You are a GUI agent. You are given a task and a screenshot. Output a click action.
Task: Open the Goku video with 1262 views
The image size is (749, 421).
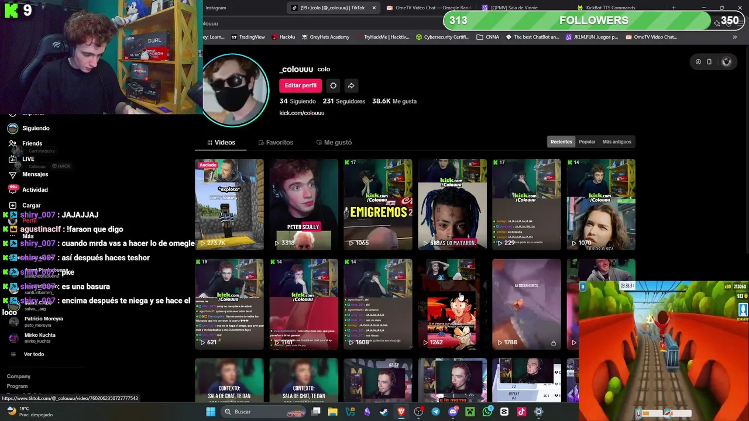452,304
